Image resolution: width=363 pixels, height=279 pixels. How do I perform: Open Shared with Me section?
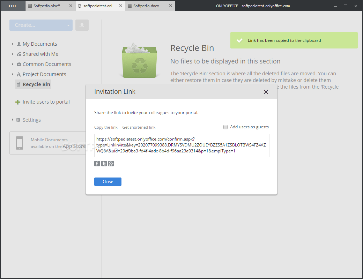coord(40,54)
